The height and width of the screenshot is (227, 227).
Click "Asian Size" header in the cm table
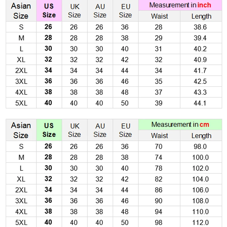21,130
